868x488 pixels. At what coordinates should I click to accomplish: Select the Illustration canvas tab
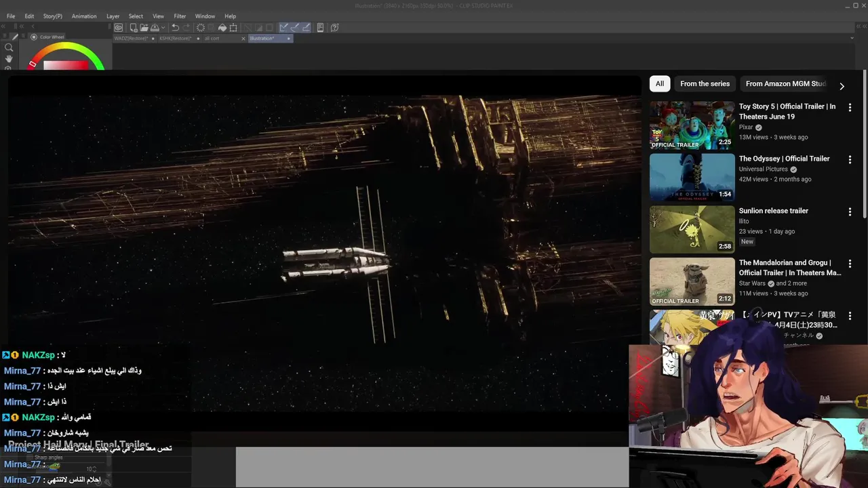tap(270, 39)
